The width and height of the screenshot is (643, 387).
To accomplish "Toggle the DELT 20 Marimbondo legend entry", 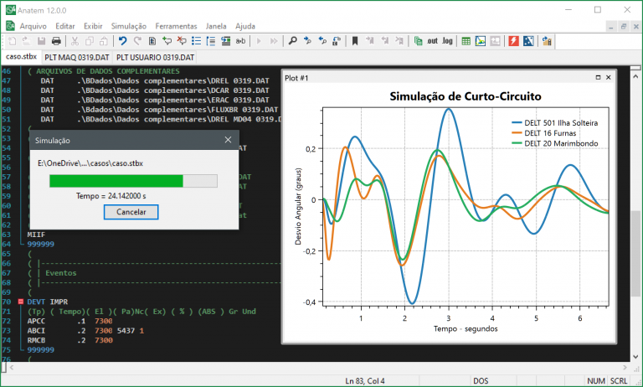I will (560, 143).
